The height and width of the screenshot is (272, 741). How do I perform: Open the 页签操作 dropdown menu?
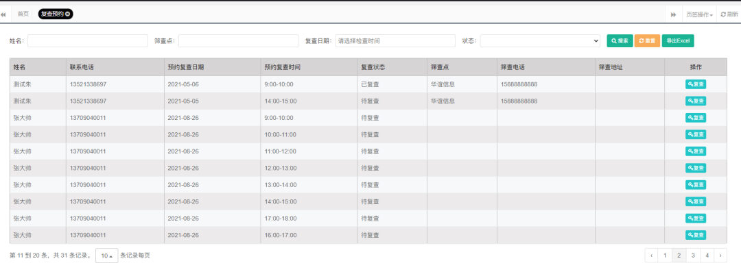(x=699, y=14)
